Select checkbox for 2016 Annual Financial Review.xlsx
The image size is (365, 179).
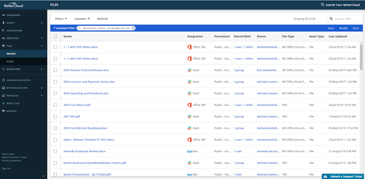coord(55,70)
